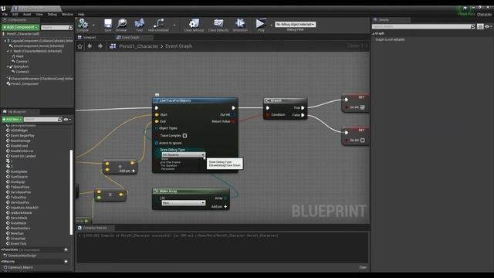Click LineTraceForObjects Return Value pin
This screenshot has width=494, height=278.
[233, 121]
